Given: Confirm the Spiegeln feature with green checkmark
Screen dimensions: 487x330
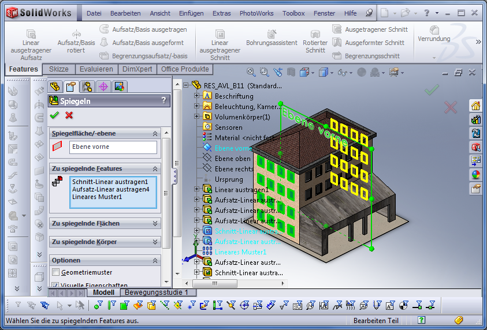Looking at the screenshot, I should 55,115.
